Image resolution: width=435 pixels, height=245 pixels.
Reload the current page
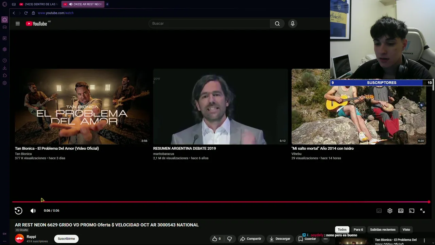[26, 13]
